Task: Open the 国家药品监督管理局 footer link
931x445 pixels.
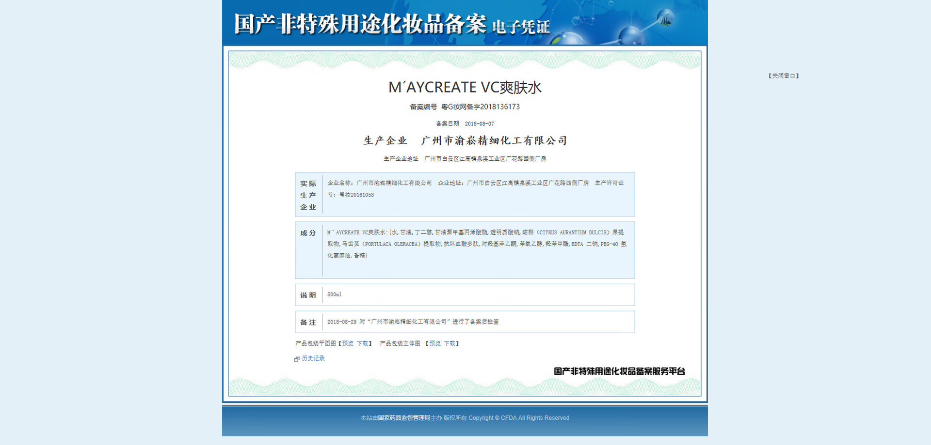Action: [404, 418]
